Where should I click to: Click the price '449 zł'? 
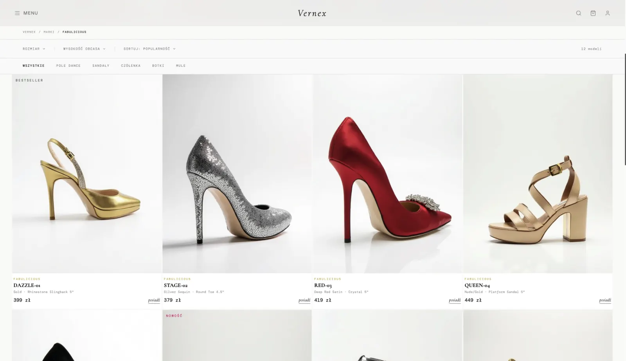[473, 300]
